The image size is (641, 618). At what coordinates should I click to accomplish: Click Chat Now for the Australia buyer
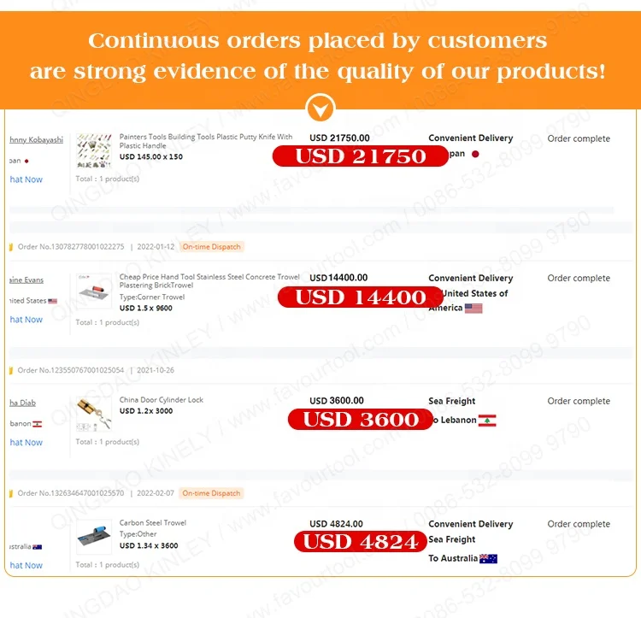pyautogui.click(x=26, y=566)
